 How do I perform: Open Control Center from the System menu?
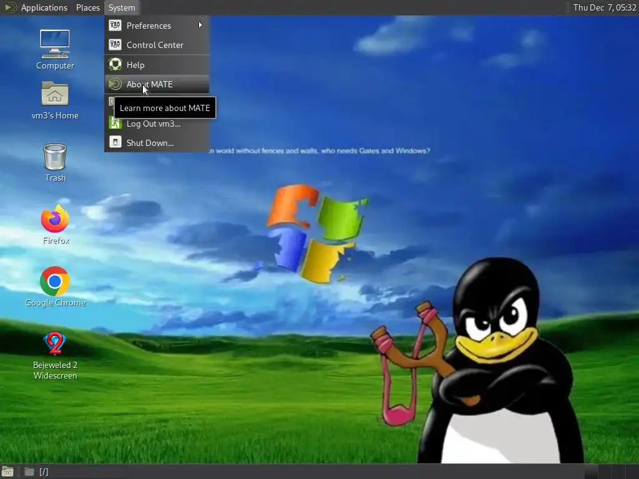tap(157, 45)
